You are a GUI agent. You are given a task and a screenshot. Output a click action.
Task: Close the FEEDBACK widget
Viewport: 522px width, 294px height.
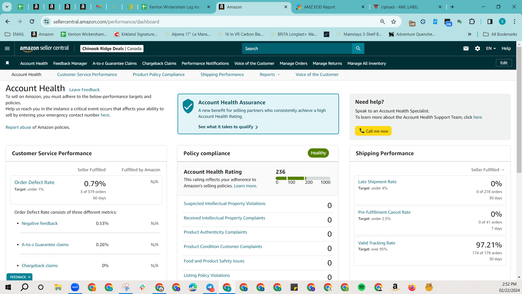point(29,277)
